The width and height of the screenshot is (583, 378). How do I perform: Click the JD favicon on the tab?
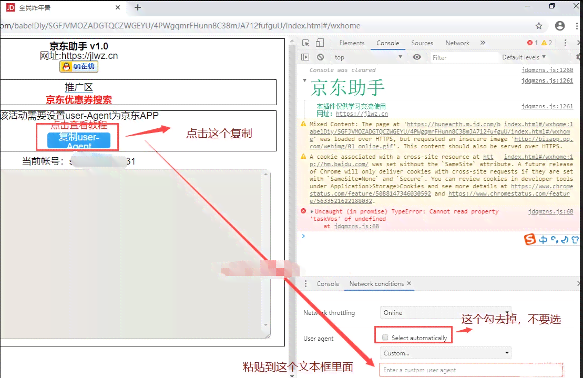pyautogui.click(x=11, y=7)
